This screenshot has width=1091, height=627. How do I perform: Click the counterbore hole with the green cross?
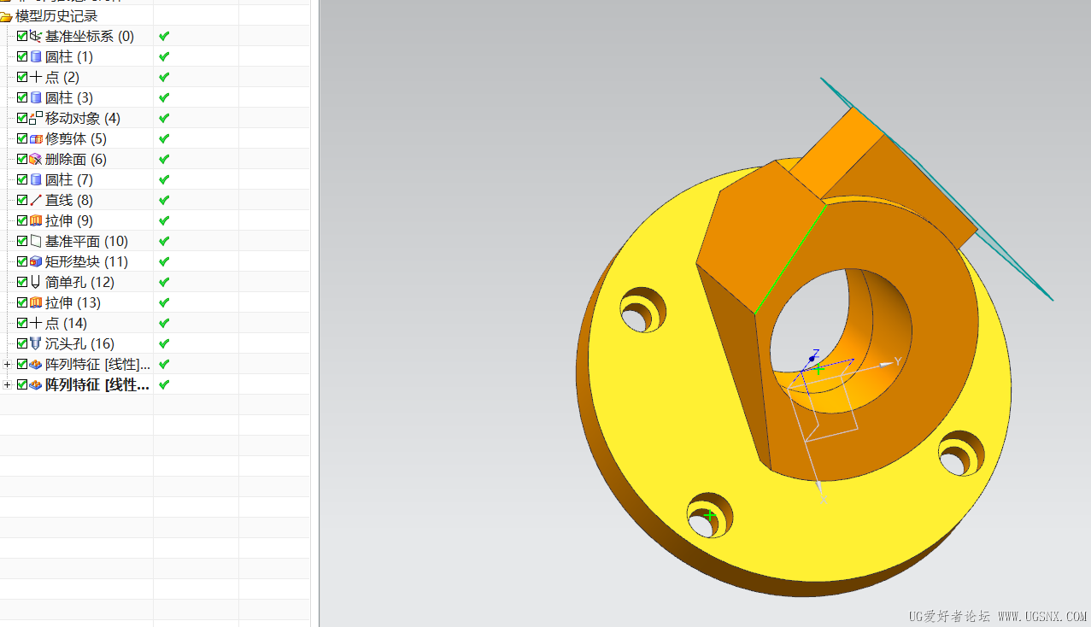pos(710,515)
